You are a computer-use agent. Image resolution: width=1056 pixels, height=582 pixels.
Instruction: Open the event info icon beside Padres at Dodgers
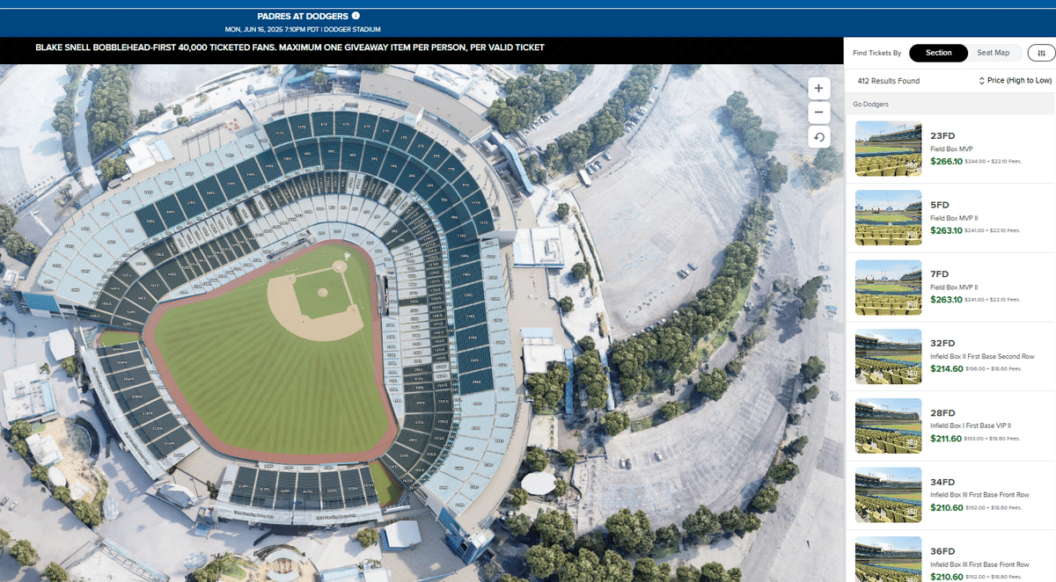point(356,16)
